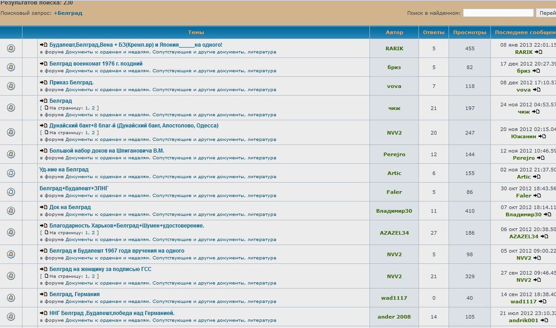Open the topic 'Белград военкомат 1976 г. поздний'

point(96,64)
